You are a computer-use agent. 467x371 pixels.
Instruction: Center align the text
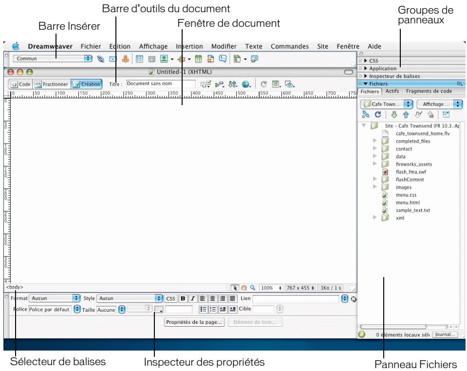[x=213, y=298]
